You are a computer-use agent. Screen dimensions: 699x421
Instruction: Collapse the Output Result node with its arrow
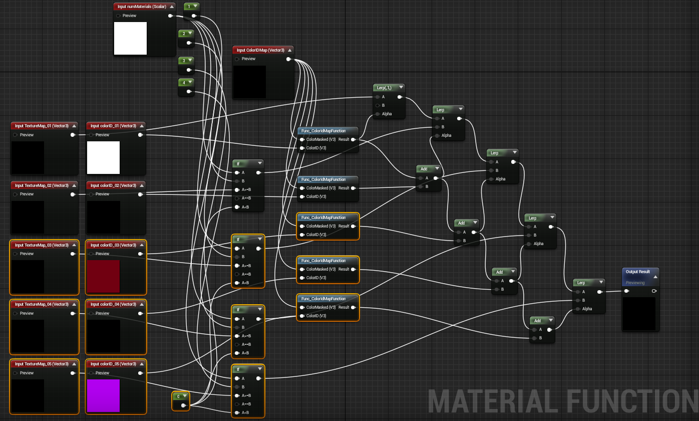coord(655,277)
